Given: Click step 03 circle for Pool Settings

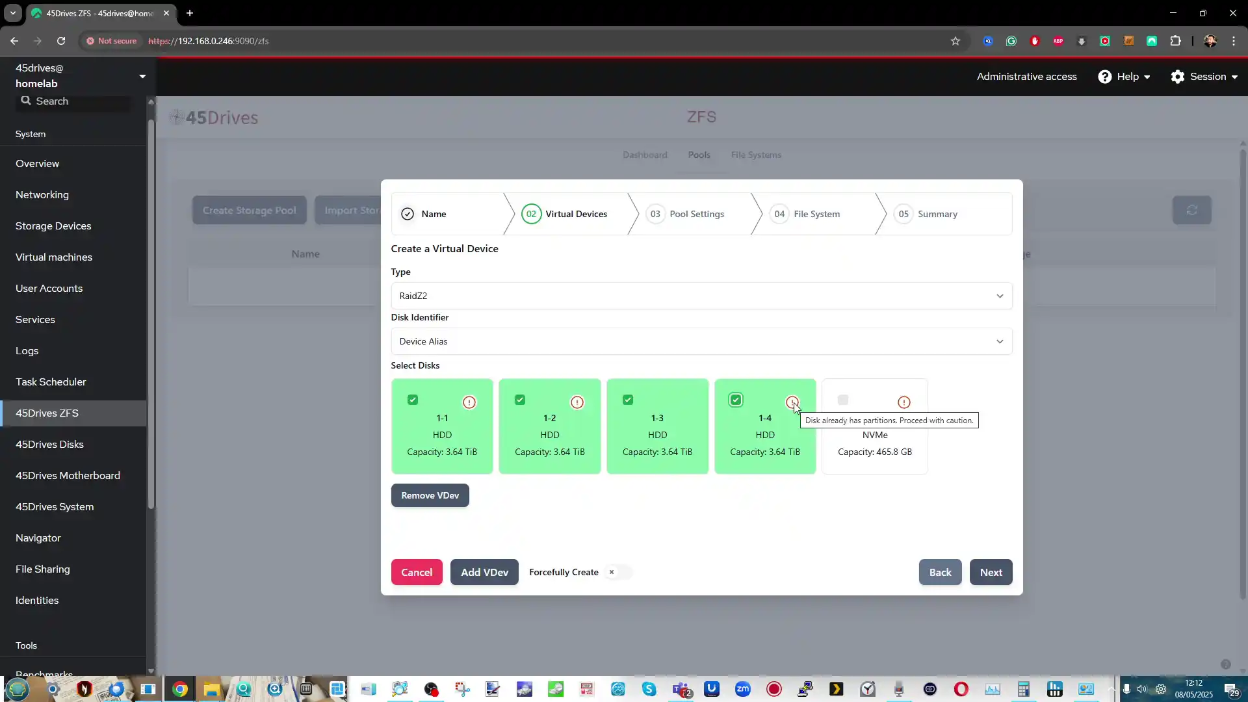Looking at the screenshot, I should click(x=655, y=214).
